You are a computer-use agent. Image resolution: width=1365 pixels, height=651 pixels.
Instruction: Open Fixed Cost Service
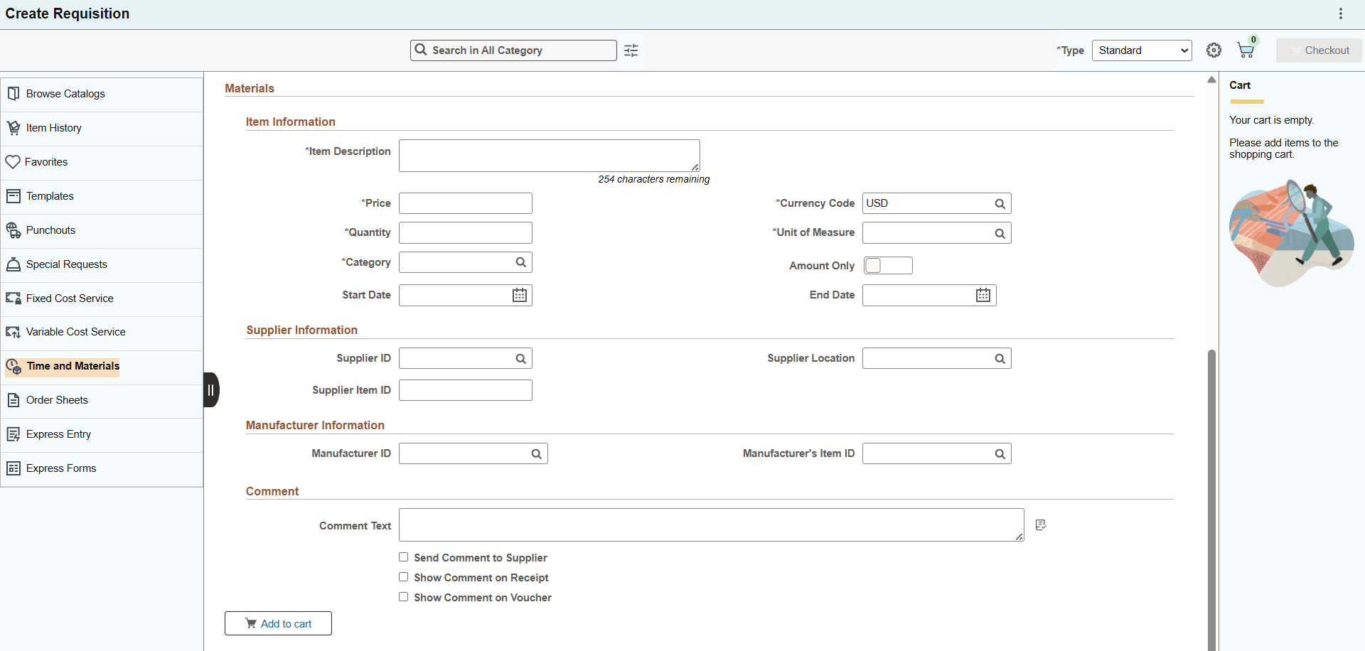[102, 299]
